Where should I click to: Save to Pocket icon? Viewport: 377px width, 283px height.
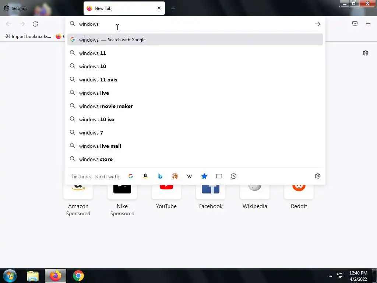355,24
